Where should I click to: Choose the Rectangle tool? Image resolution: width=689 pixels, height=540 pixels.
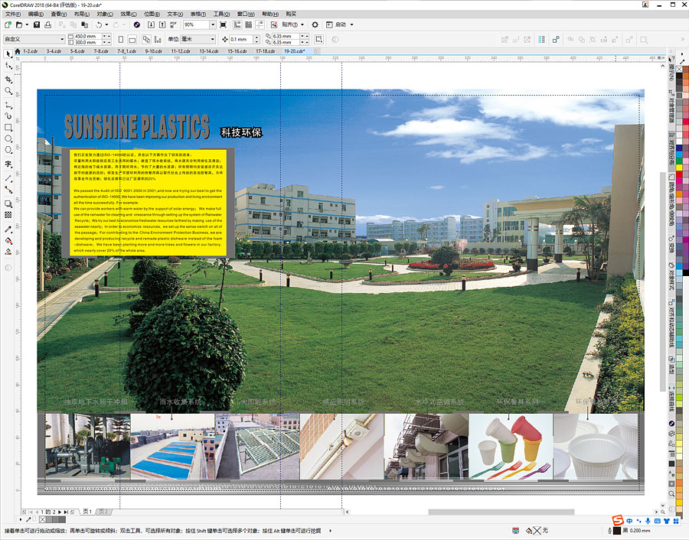pyautogui.click(x=8, y=127)
